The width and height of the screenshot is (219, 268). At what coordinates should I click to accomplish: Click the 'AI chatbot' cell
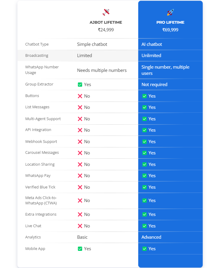pos(152,44)
